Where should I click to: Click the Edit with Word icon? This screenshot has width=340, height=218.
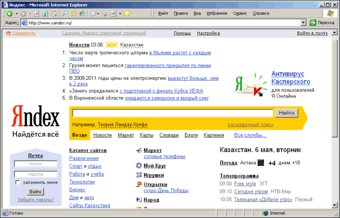pyautogui.click(x=113, y=14)
